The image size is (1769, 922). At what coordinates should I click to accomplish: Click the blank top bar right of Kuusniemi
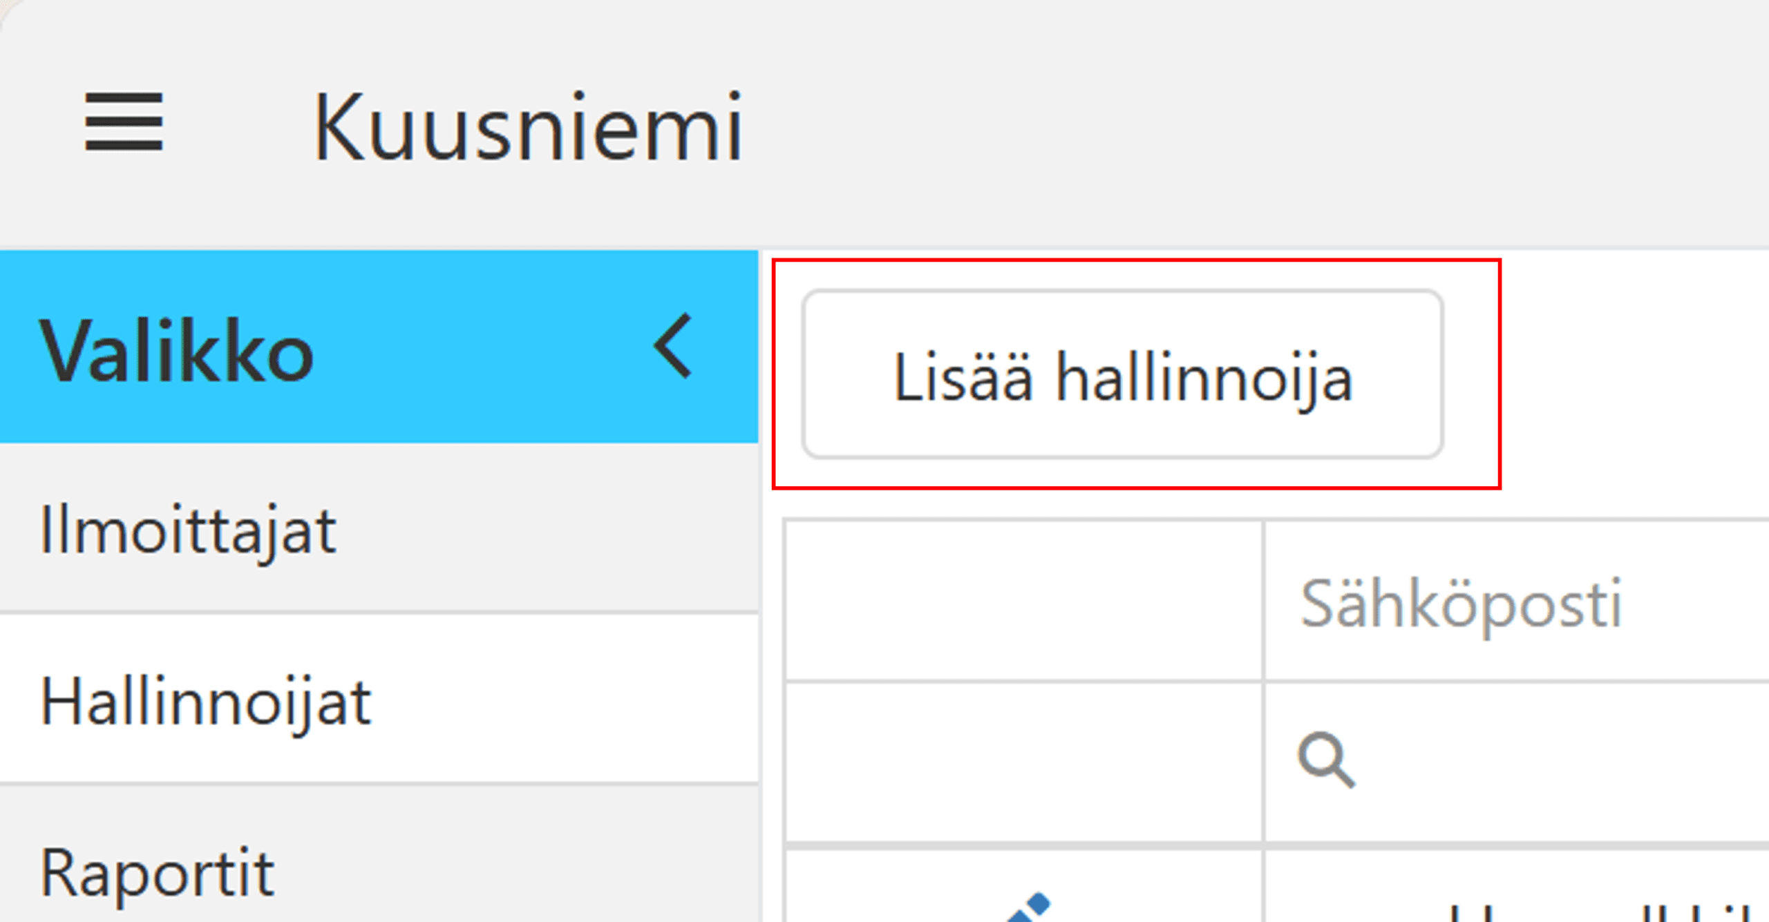click(1244, 124)
